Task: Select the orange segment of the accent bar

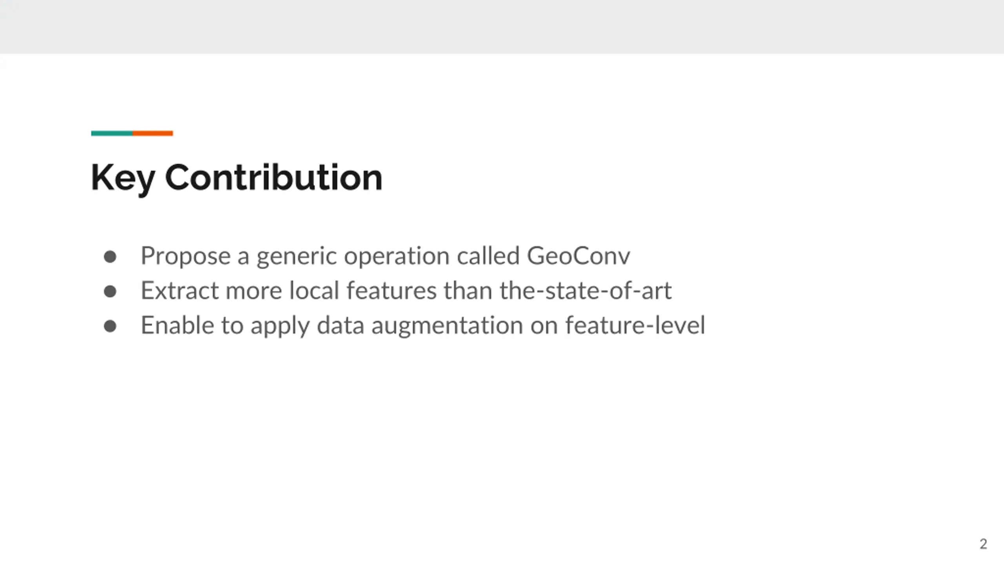Action: coord(153,133)
